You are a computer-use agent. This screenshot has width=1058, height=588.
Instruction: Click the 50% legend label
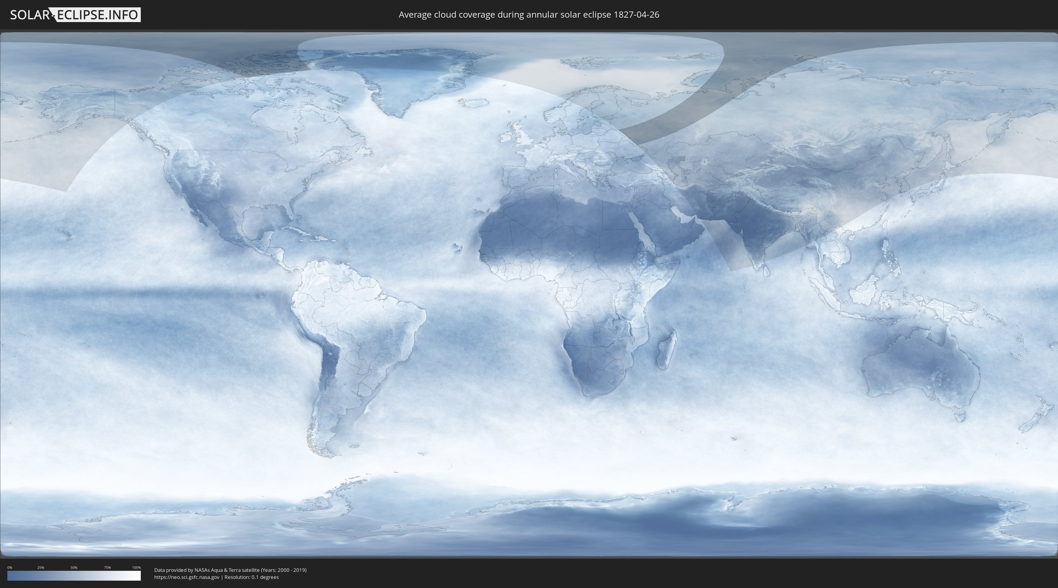point(74,567)
